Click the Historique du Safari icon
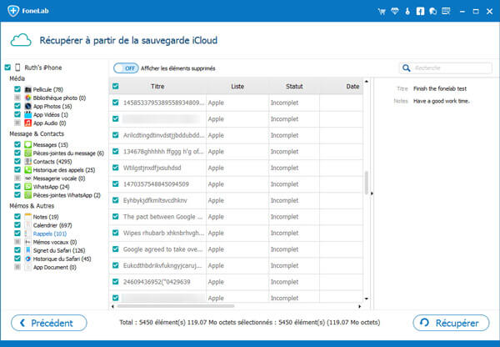This screenshot has height=347, width=500. 28,259
